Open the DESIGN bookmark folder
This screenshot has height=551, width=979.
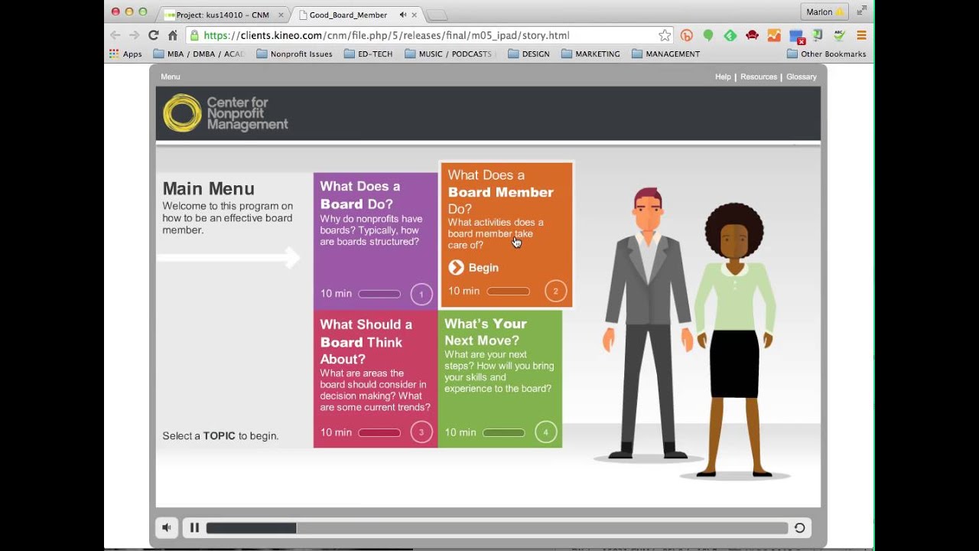[x=529, y=54]
